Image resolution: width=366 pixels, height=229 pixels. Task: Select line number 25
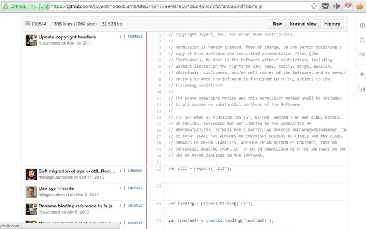point(159,220)
